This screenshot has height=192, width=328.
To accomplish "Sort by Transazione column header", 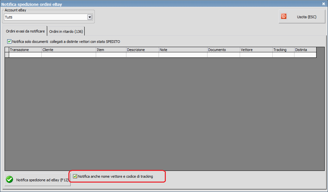I will (25, 50).
